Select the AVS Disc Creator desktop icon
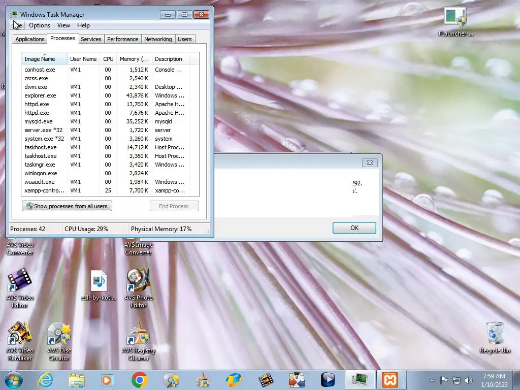 [59, 341]
